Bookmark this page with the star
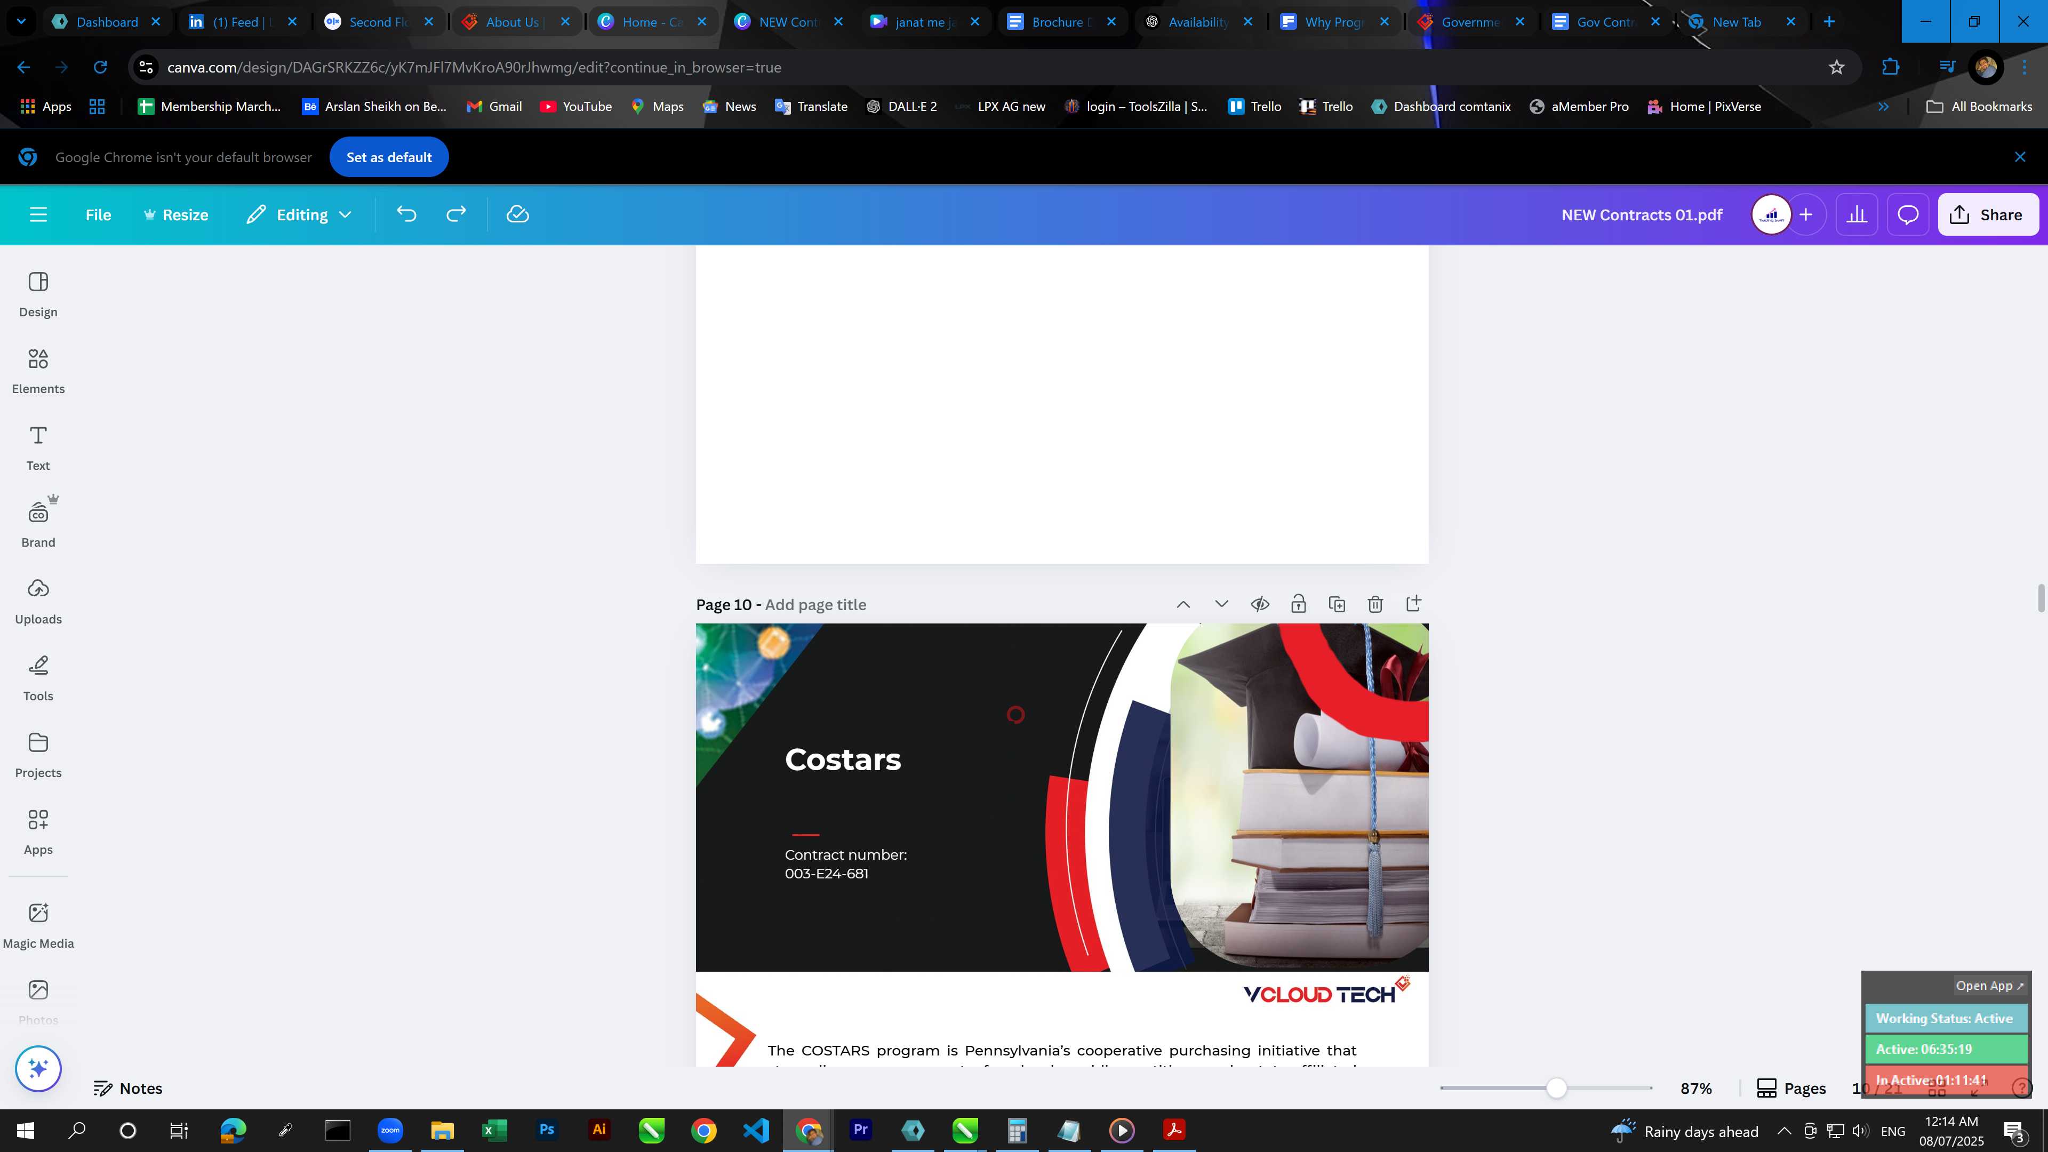Image resolution: width=2048 pixels, height=1152 pixels. pyautogui.click(x=1836, y=68)
